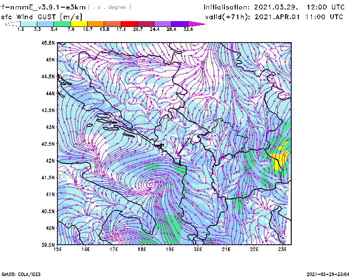
Task: Click the lavender 24.4–28.4 legend swatch
Action: tap(162, 24)
